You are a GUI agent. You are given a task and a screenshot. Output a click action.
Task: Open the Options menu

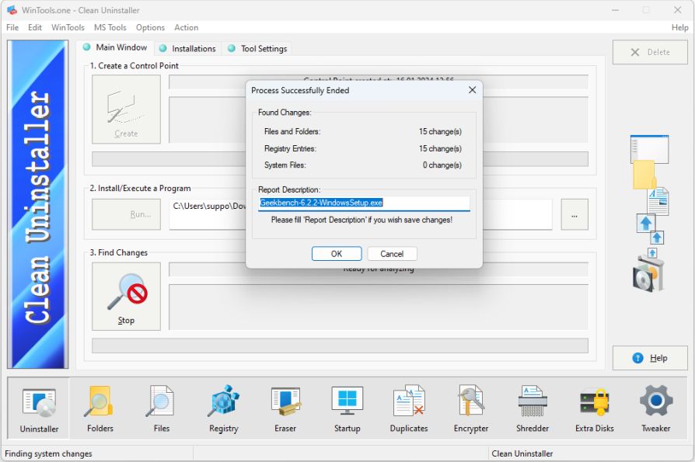click(150, 27)
